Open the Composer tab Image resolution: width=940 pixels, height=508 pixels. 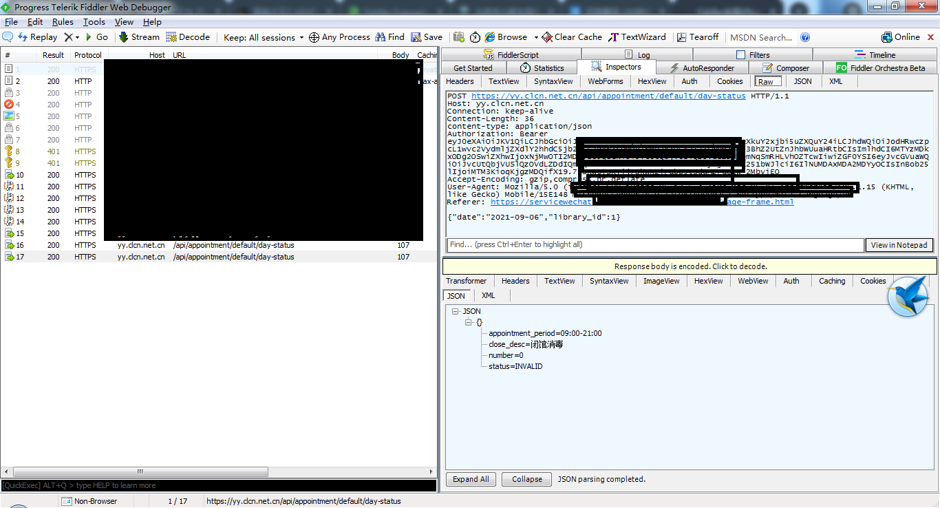pyautogui.click(x=784, y=68)
